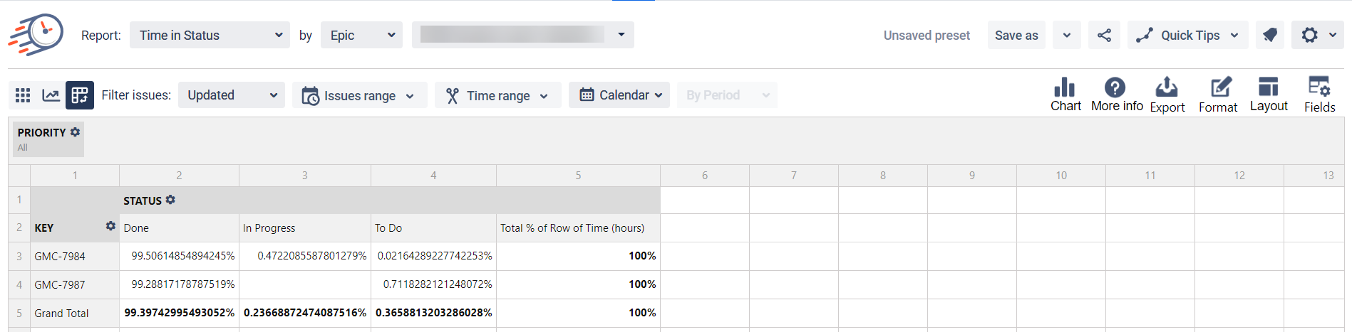Open the Issues range menu

click(x=359, y=95)
